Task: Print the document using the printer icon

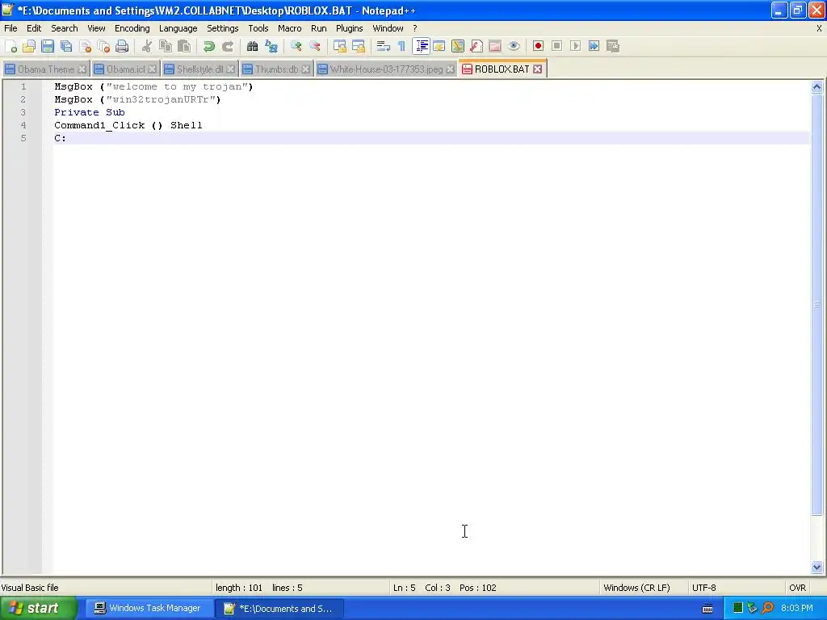Action: pyautogui.click(x=122, y=46)
